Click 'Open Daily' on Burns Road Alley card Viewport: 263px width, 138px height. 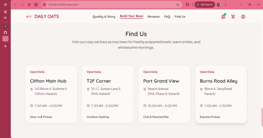(x=207, y=72)
